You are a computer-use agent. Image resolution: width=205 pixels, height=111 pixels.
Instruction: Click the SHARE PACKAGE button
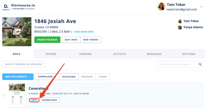tap(47, 40)
